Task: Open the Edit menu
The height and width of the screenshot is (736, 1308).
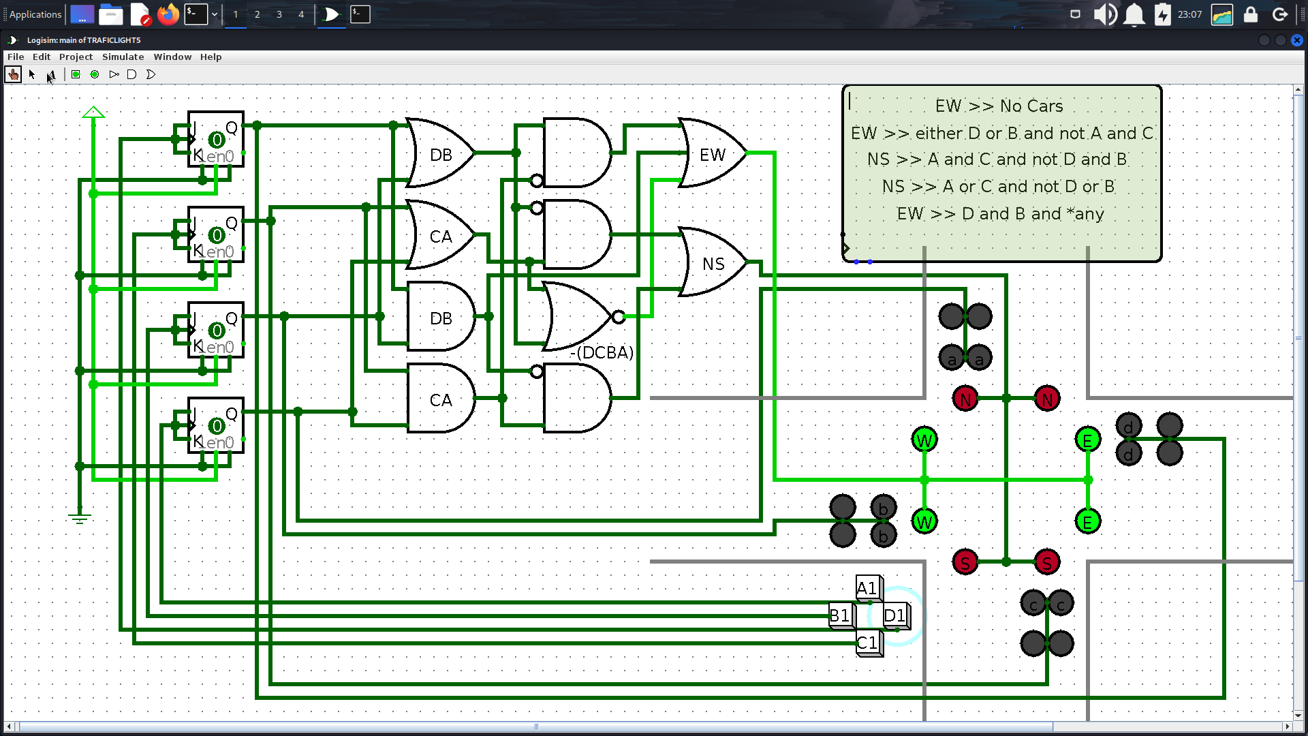Action: pyautogui.click(x=42, y=57)
